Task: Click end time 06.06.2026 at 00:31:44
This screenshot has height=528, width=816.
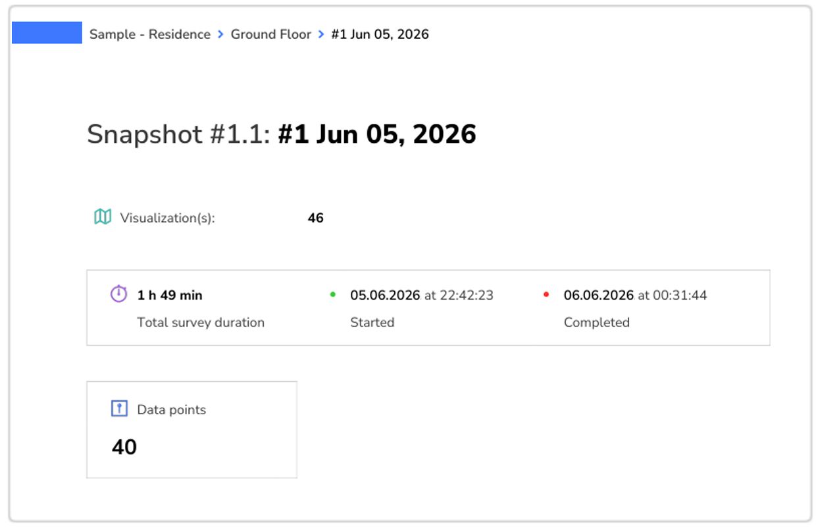Action: coord(636,295)
